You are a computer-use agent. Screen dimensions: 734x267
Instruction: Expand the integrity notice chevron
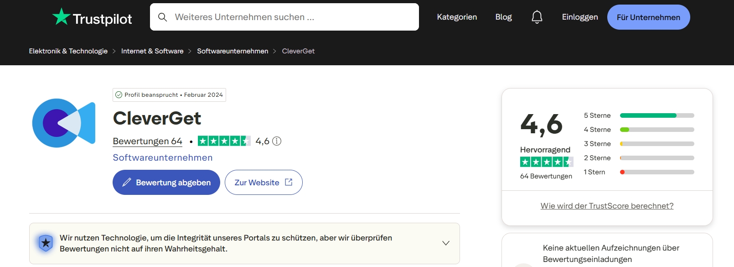click(446, 243)
